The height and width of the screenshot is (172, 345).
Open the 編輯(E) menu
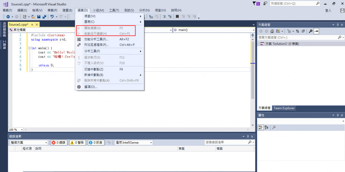point(22,10)
